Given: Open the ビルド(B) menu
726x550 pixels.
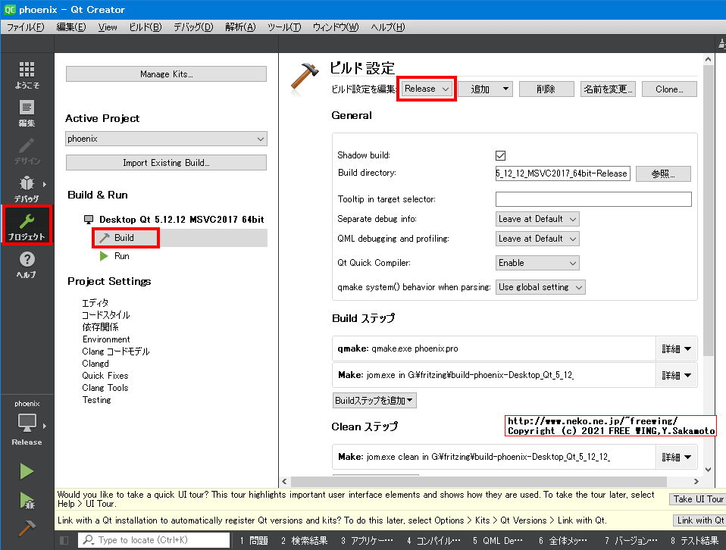Looking at the screenshot, I should tap(146, 27).
